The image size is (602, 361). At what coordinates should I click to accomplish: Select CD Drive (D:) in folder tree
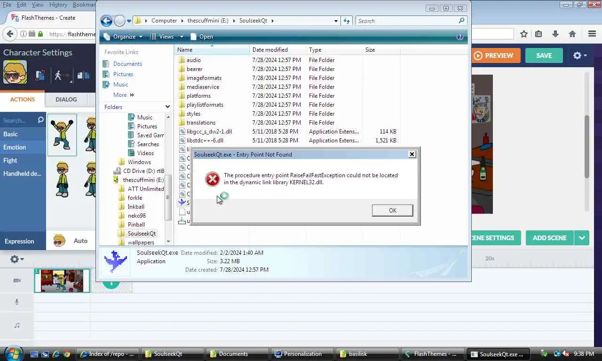(x=143, y=171)
